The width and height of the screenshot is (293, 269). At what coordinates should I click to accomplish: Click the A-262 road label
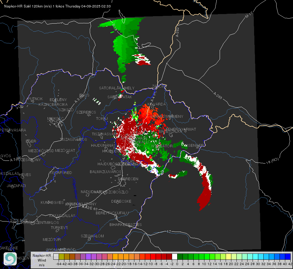177,32
